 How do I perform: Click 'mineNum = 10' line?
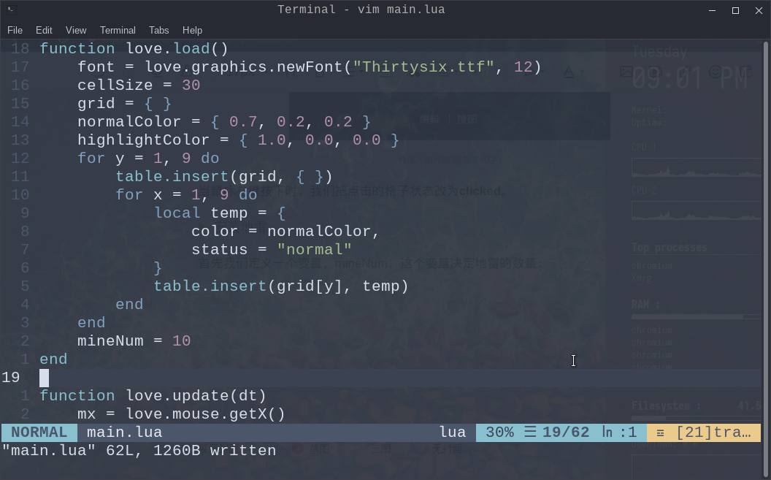(134, 340)
